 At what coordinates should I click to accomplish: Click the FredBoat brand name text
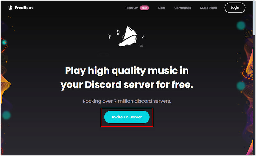(x=24, y=8)
